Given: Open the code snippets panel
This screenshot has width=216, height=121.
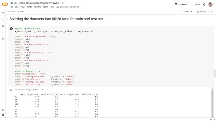Looking at the screenshot, I should click(3, 26).
